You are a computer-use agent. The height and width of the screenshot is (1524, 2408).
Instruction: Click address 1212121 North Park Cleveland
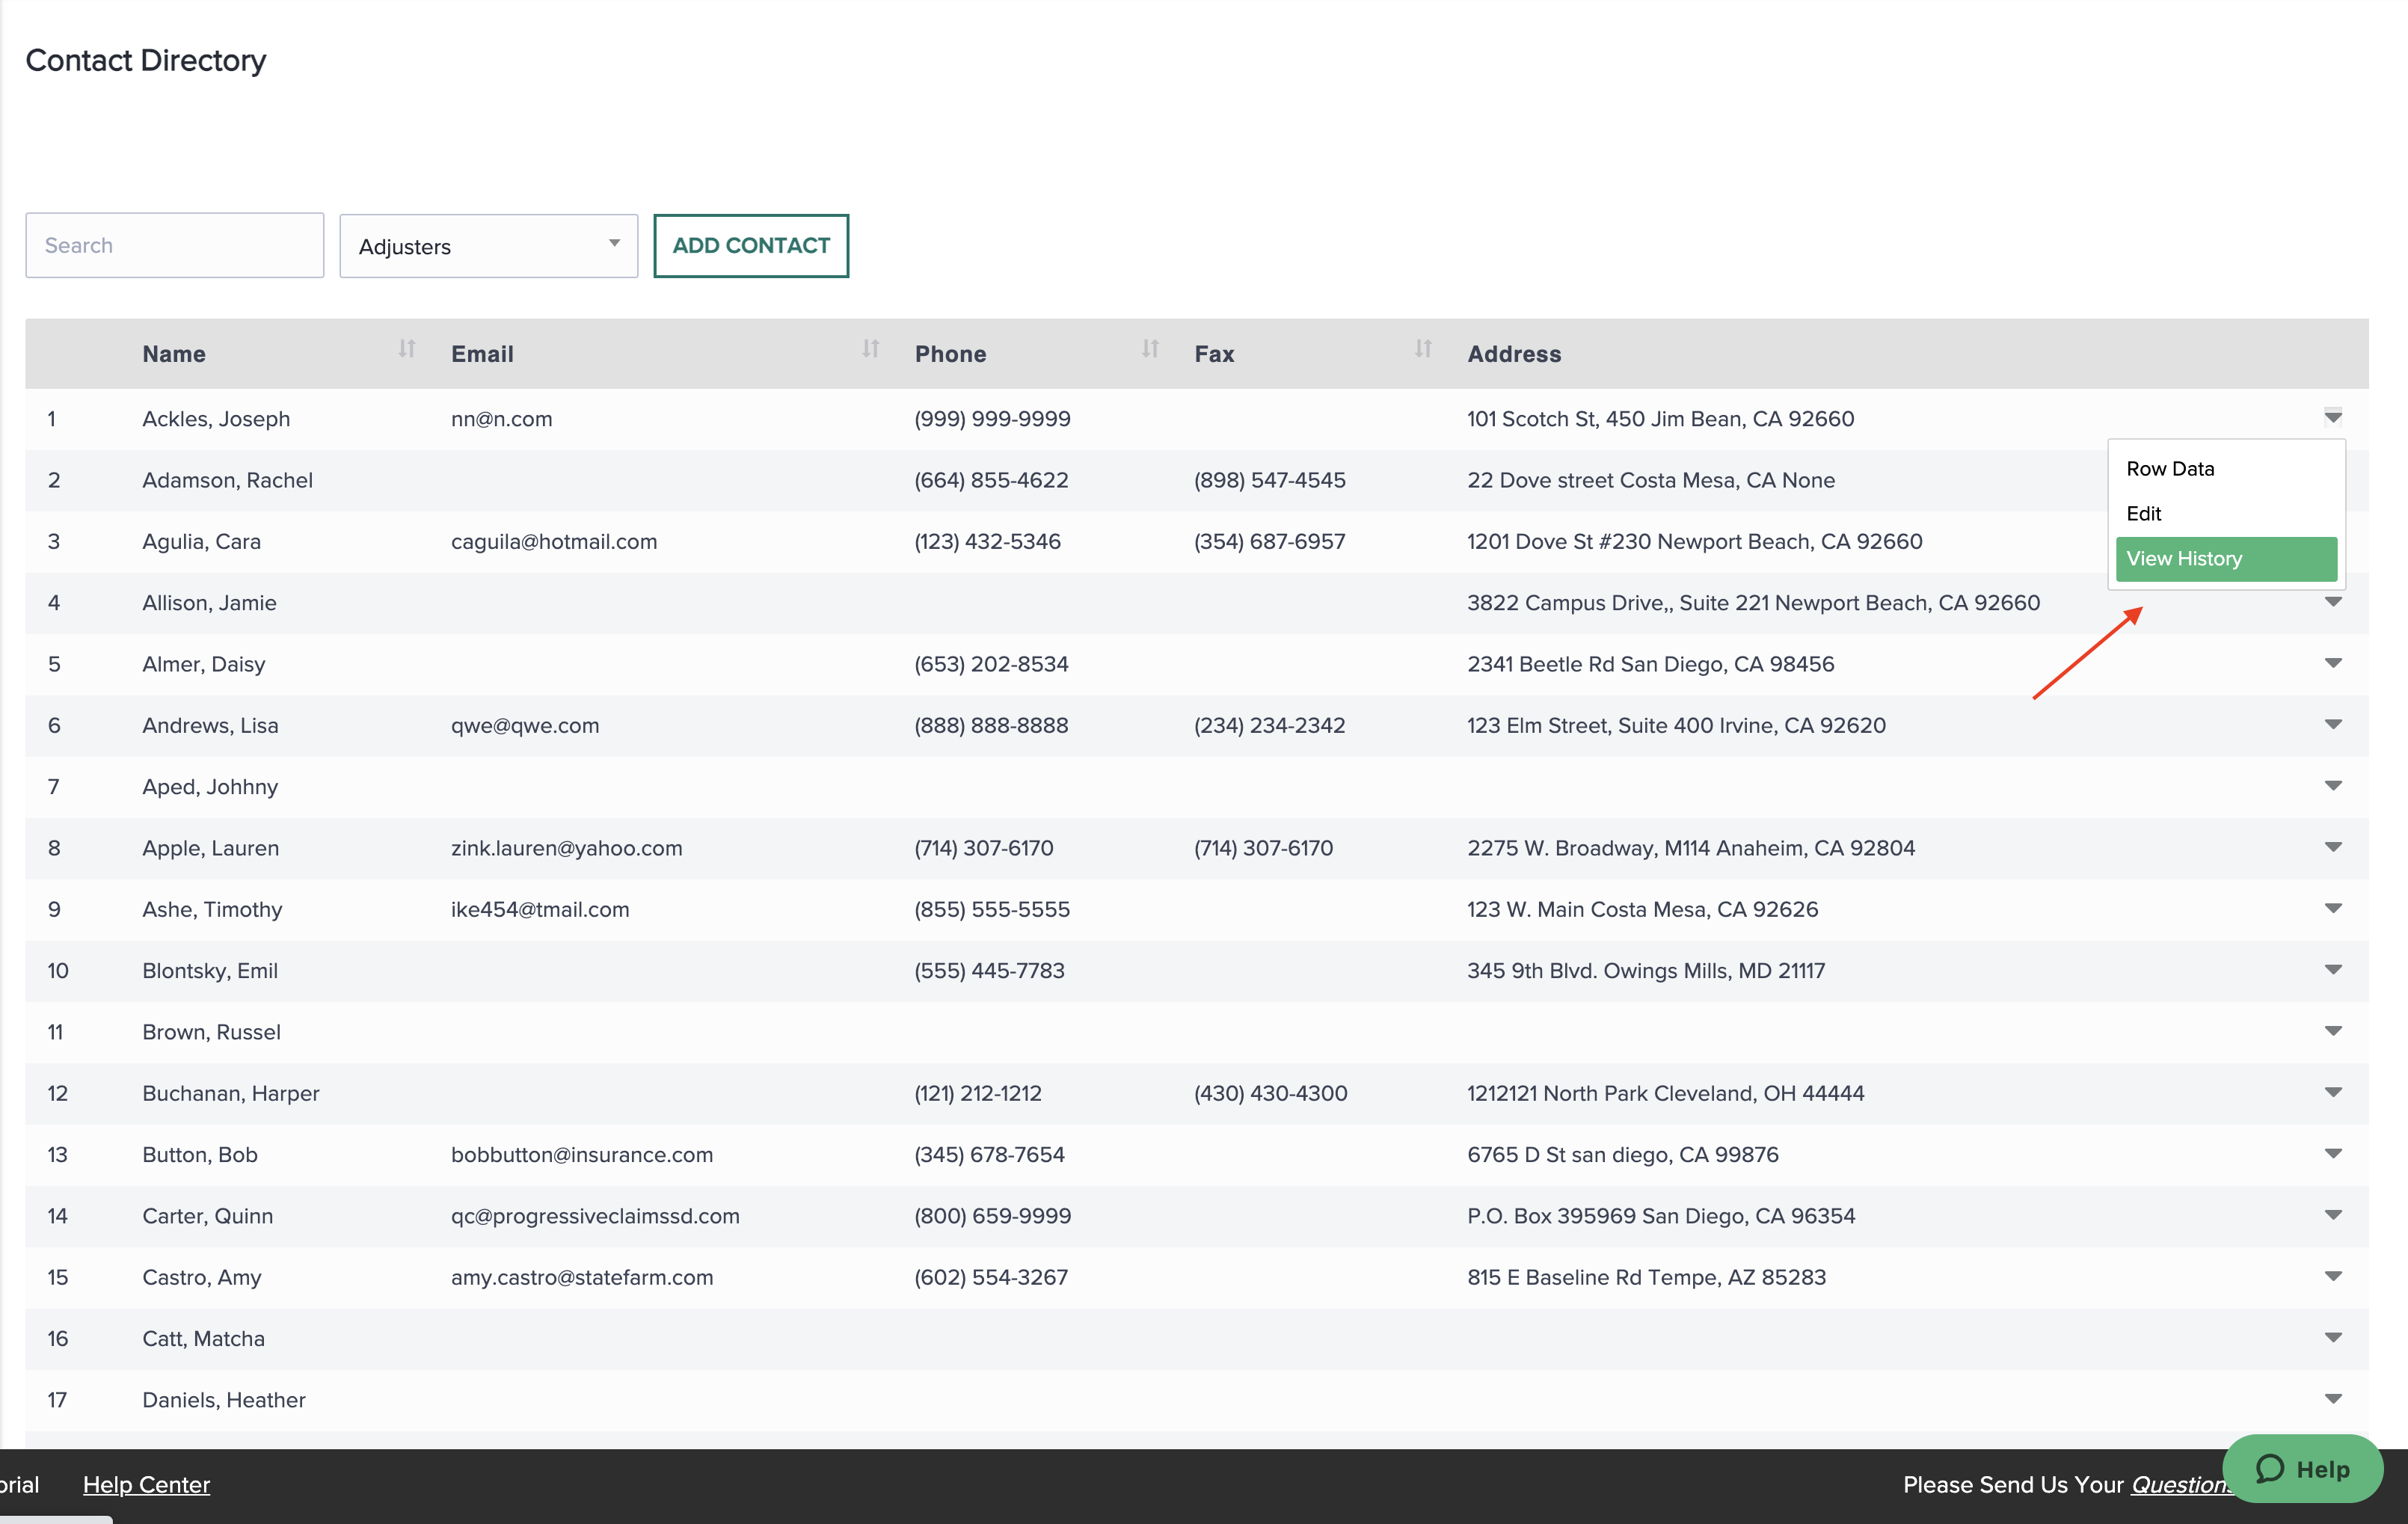tap(1665, 1094)
